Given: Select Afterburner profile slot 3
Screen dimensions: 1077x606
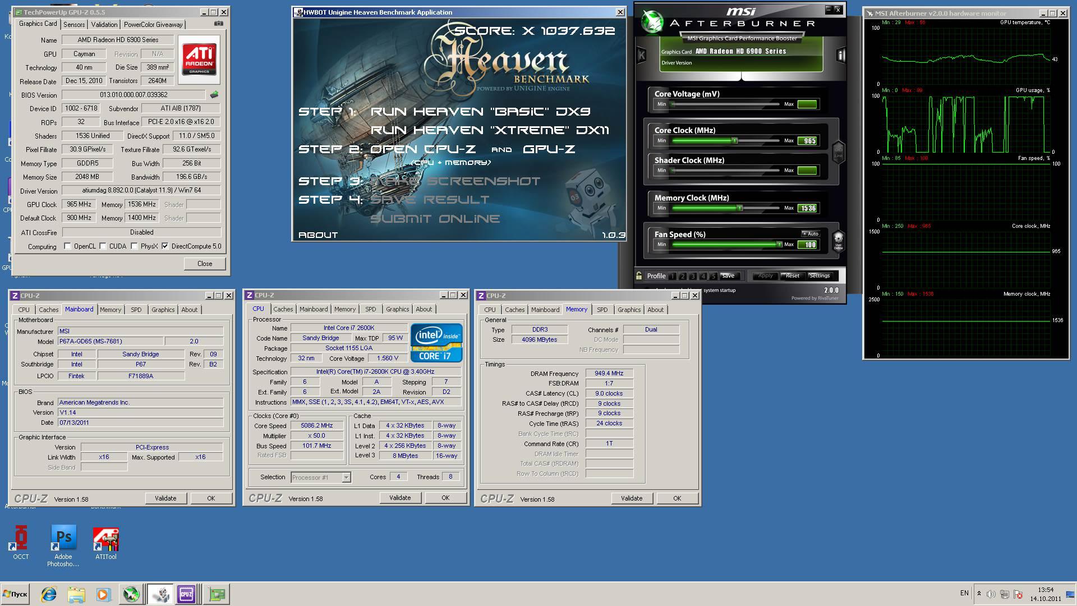Looking at the screenshot, I should click(693, 276).
